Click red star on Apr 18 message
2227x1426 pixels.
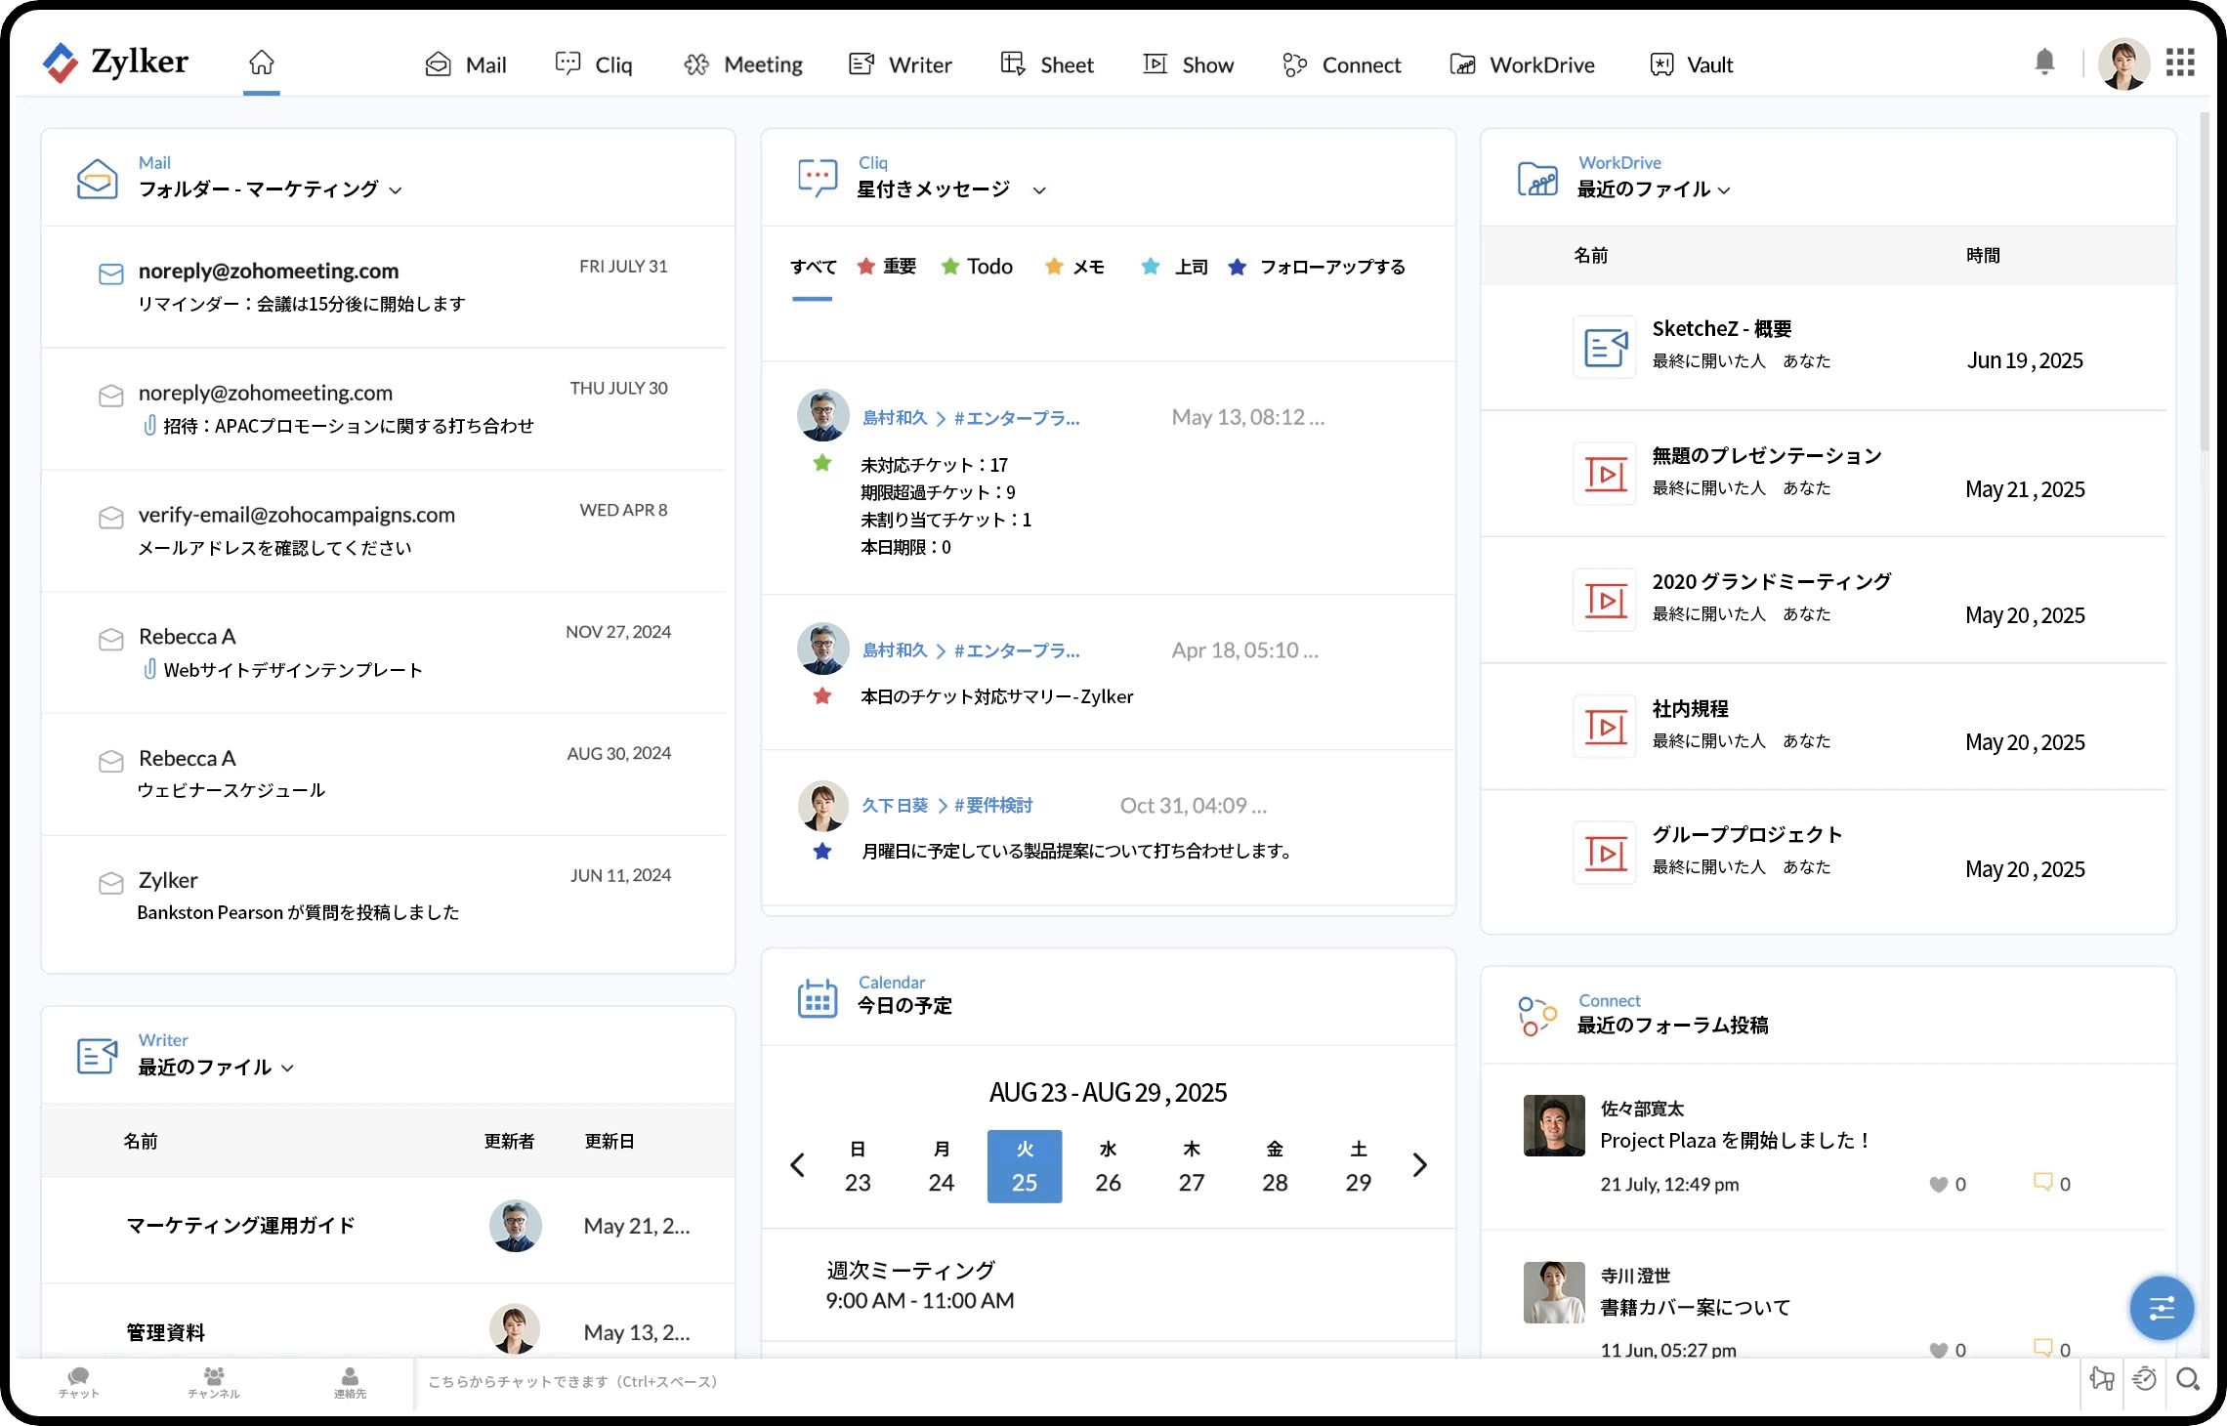822,695
